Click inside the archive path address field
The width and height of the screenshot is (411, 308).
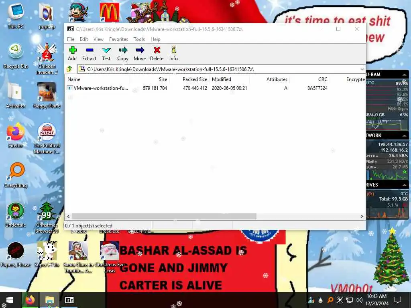pyautogui.click(x=219, y=69)
